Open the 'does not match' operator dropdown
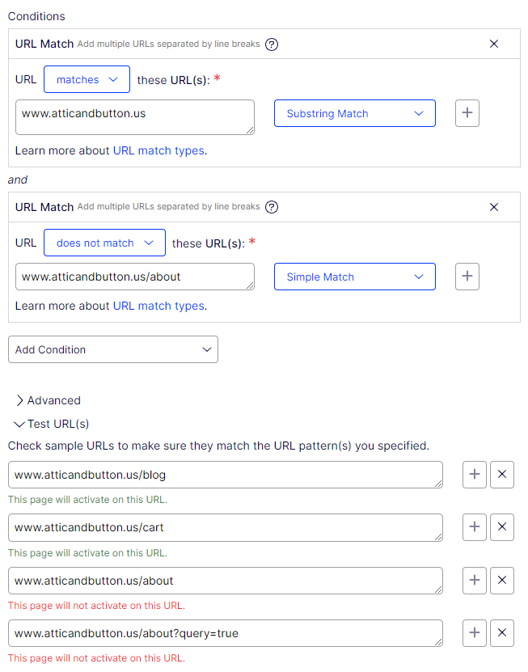This screenshot has width=528, height=672. coord(104,243)
